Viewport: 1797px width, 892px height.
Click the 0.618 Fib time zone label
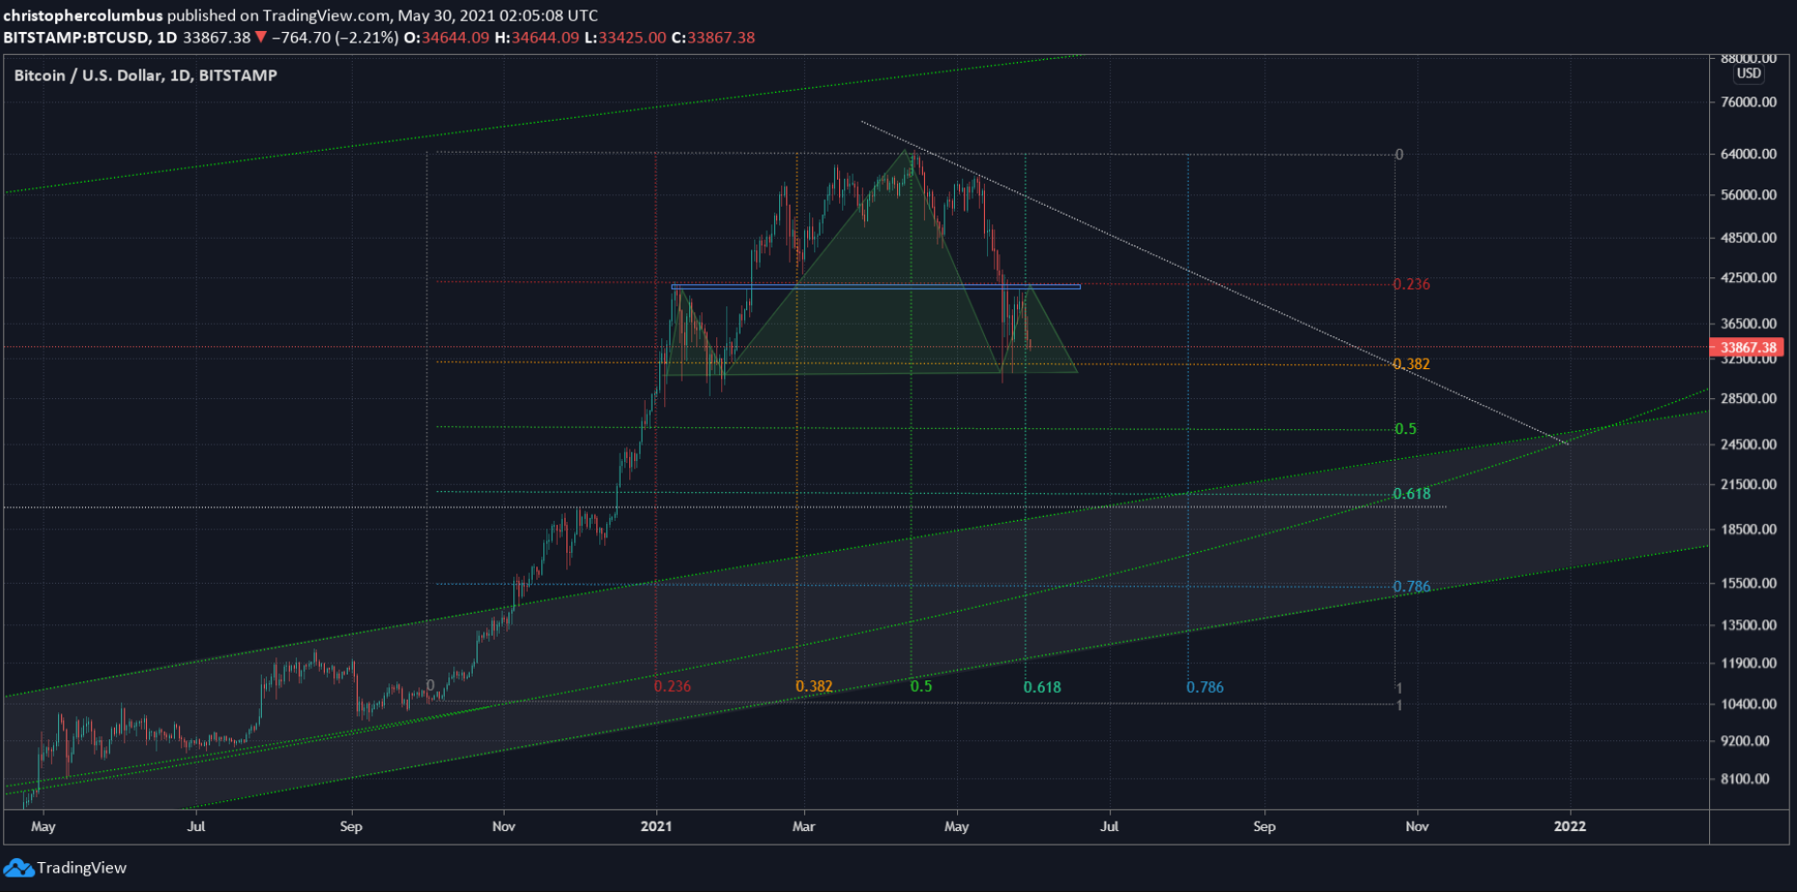(1042, 687)
